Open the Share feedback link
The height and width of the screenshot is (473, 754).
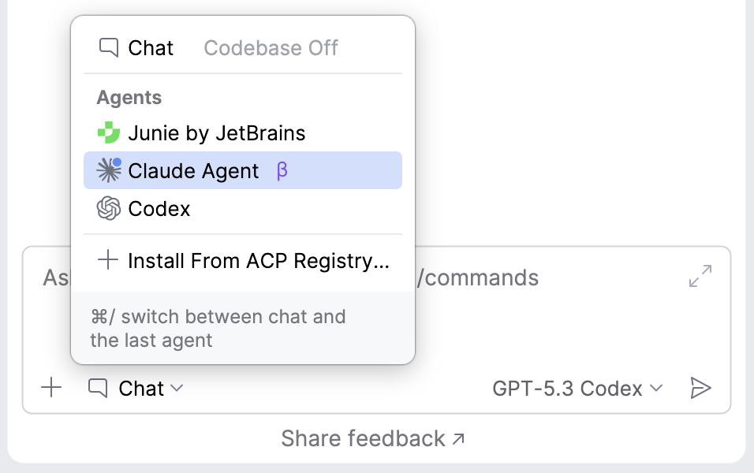[x=372, y=438]
